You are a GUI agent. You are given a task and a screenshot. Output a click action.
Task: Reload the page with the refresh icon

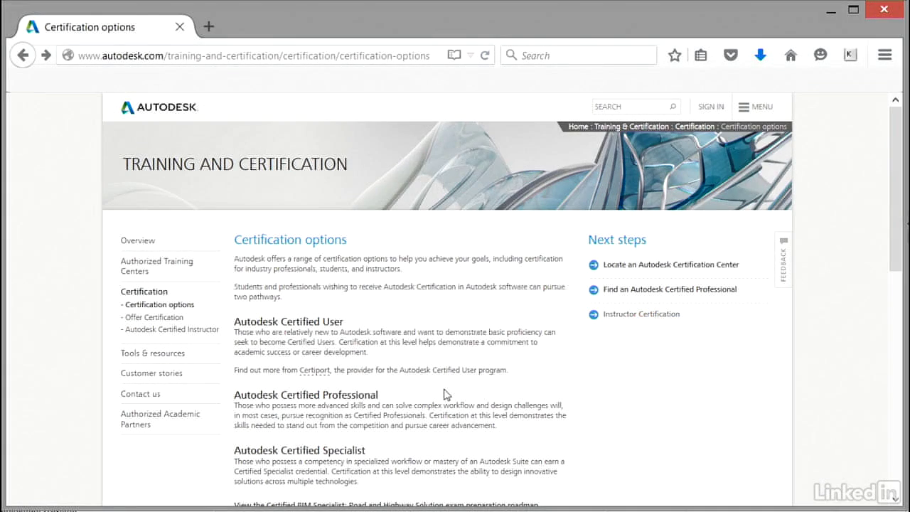pos(485,55)
